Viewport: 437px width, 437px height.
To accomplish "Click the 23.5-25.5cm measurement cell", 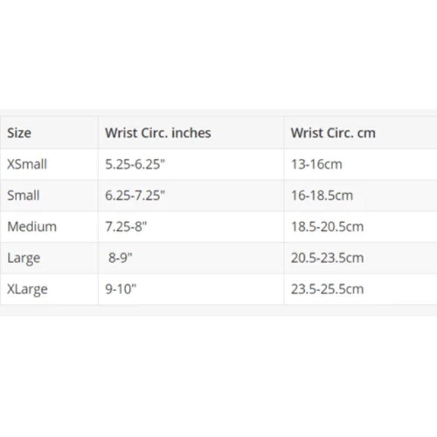I will point(327,289).
